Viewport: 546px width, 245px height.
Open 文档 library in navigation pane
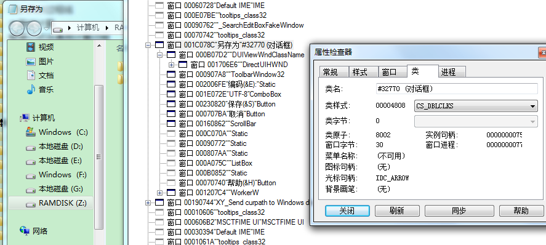pyautogui.click(x=41, y=76)
